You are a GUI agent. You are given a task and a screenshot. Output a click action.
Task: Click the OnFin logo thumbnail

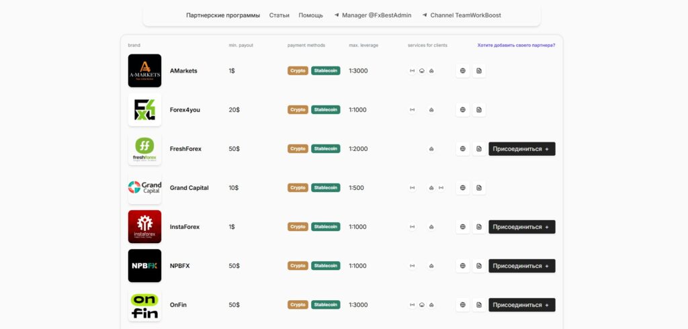pos(145,305)
